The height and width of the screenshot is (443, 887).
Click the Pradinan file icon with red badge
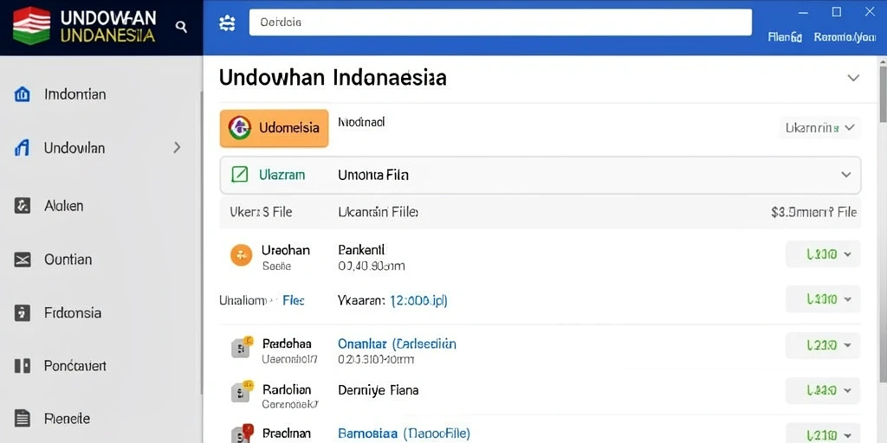coord(242,433)
